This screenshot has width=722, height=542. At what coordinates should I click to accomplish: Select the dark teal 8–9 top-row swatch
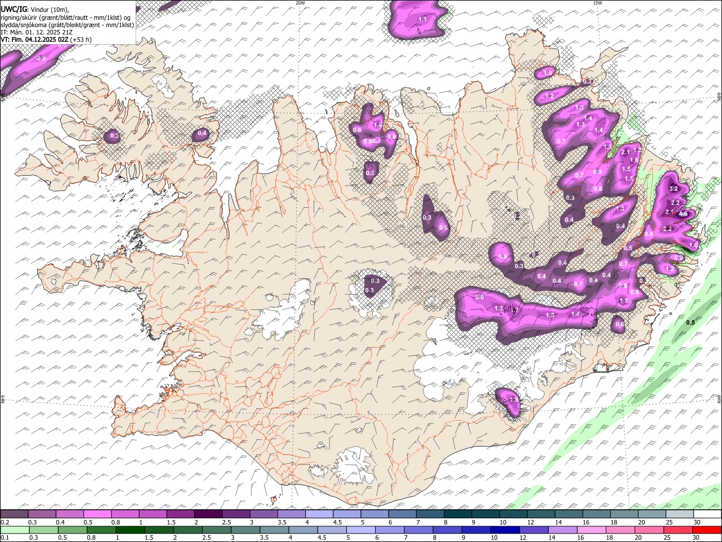click(x=457, y=514)
